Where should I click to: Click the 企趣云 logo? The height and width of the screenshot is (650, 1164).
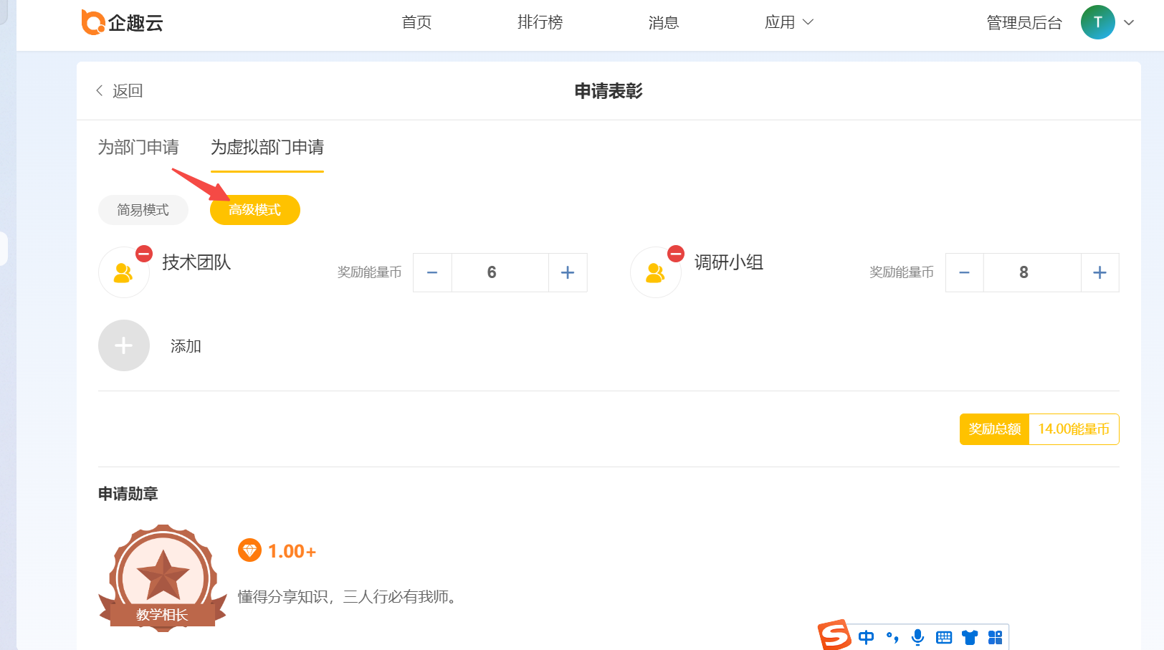click(122, 22)
